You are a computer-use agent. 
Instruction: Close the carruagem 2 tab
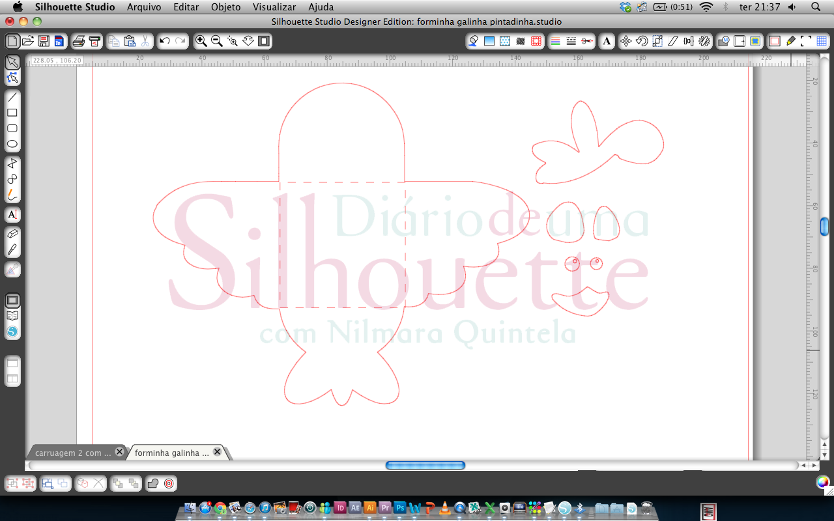[x=119, y=451]
